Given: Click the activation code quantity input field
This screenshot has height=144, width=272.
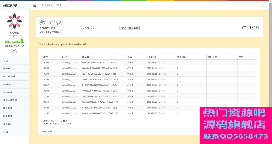Looking at the screenshot, I should [x=69, y=28].
